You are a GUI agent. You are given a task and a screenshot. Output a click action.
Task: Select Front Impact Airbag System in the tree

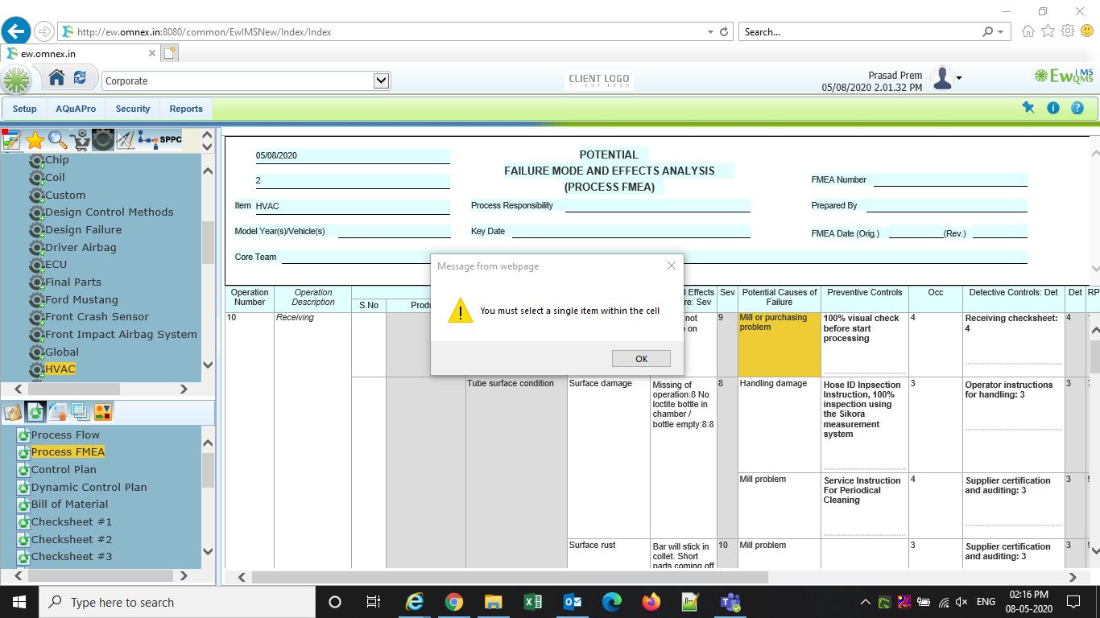[x=121, y=334]
